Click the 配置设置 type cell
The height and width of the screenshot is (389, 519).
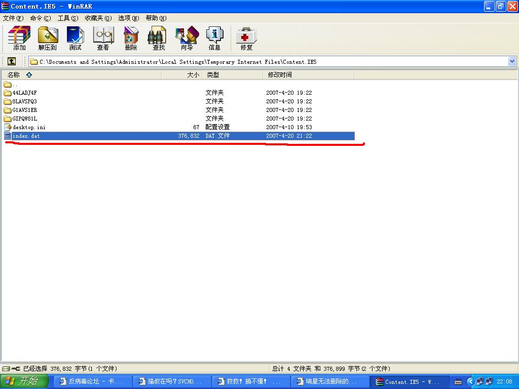(x=217, y=127)
